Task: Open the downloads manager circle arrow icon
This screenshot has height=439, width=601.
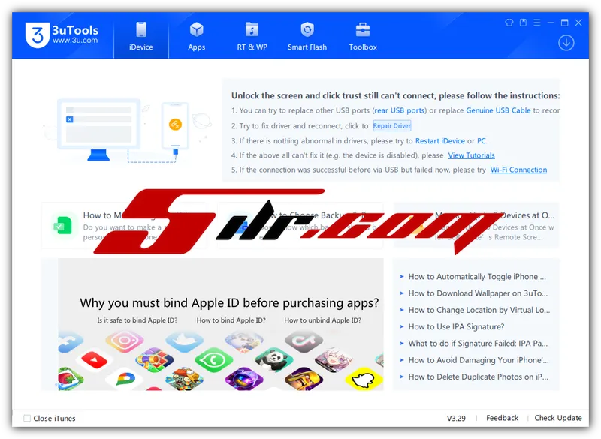Action: 566,43
